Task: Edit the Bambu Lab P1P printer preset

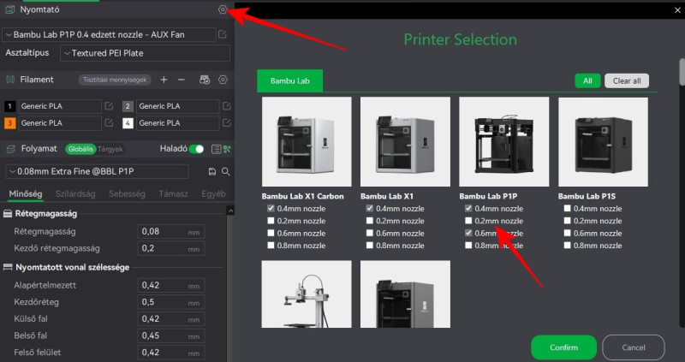Action: 223,34
